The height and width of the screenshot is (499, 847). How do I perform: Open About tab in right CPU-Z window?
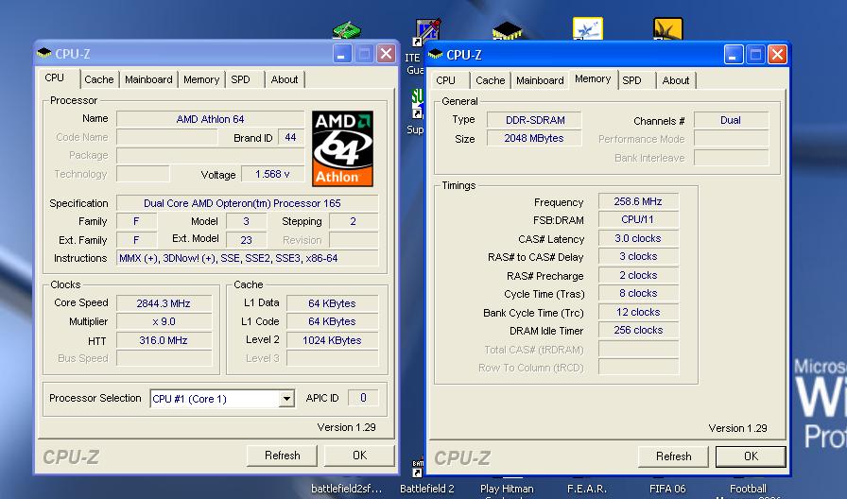tap(675, 80)
